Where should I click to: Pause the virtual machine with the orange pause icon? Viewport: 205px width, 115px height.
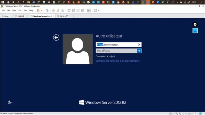click(x=38, y=11)
